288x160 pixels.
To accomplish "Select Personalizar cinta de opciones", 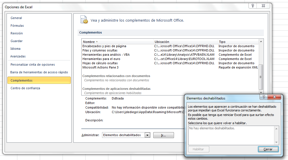I will [33, 65].
